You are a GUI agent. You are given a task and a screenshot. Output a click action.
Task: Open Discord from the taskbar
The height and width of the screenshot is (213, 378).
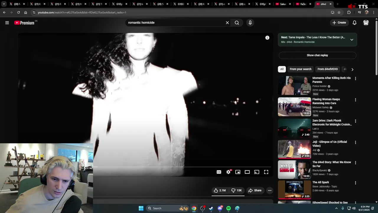220,208
